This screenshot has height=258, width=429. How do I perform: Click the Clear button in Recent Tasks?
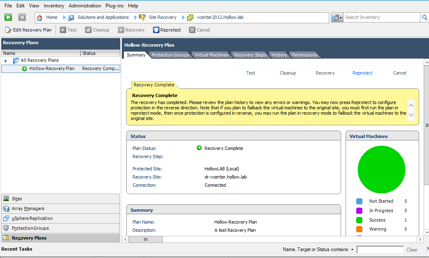click(x=412, y=249)
